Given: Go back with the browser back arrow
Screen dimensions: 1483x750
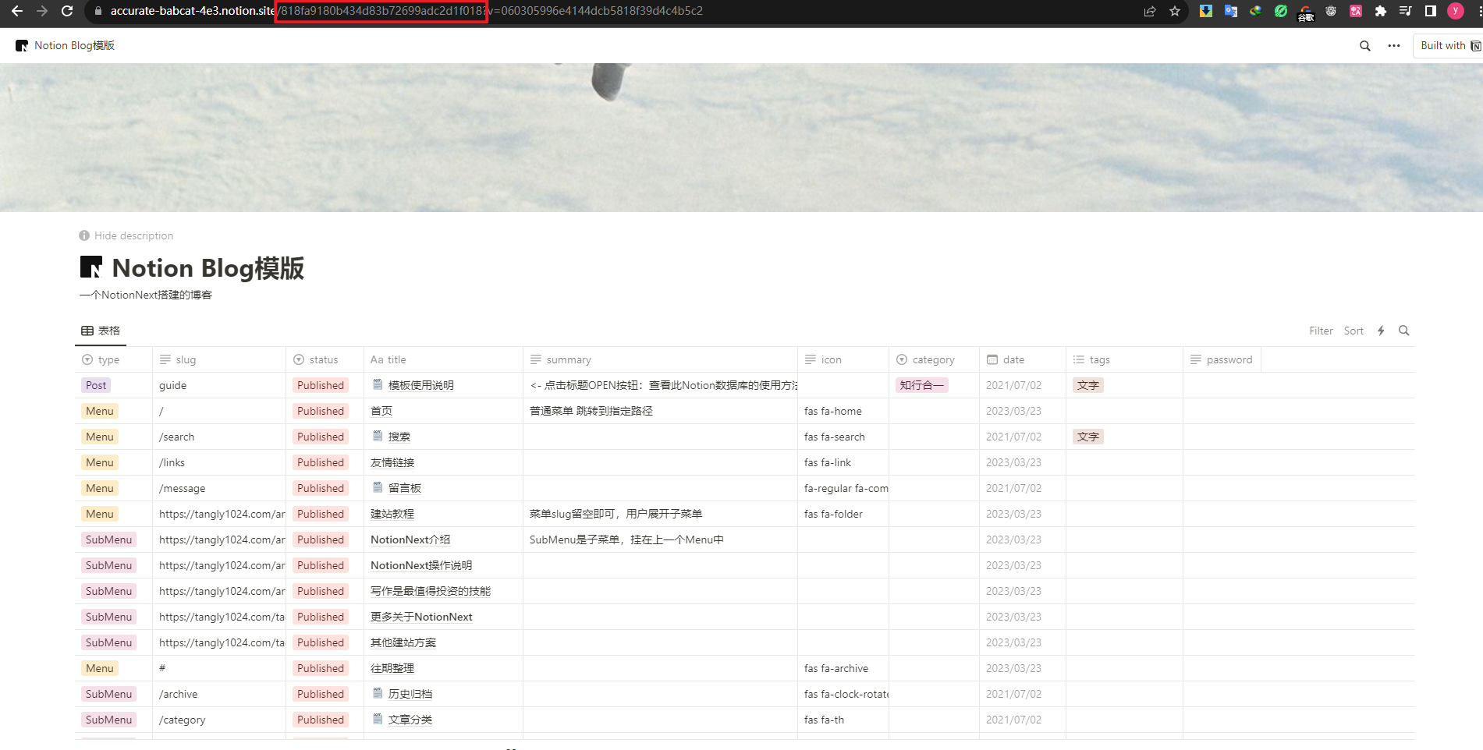Looking at the screenshot, I should [x=17, y=11].
